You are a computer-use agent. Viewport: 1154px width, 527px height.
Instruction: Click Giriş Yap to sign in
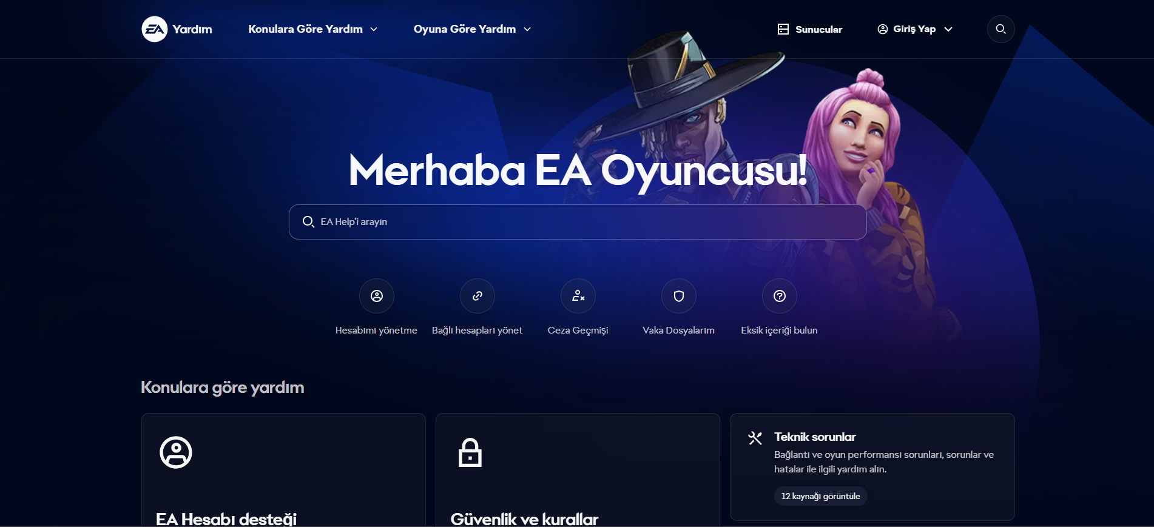point(915,29)
